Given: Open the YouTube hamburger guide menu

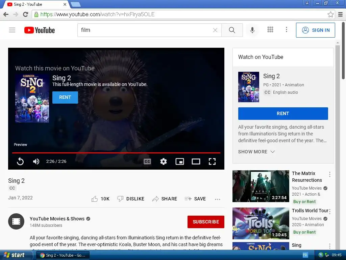Looking at the screenshot, I should [x=12, y=30].
